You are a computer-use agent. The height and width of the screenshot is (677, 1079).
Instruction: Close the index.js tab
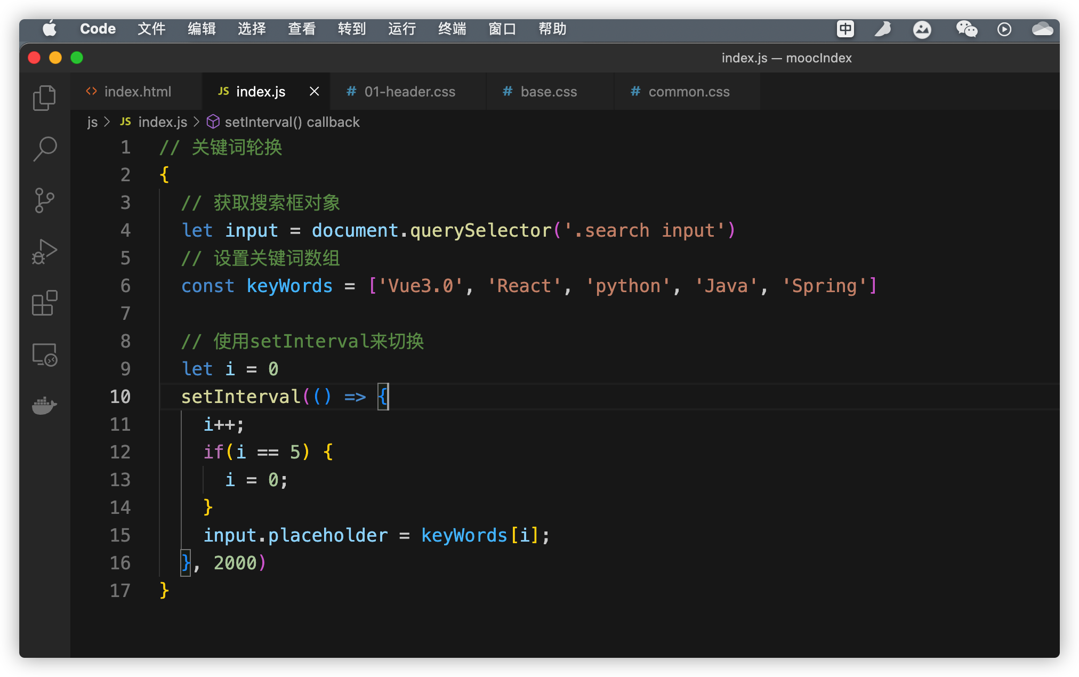coord(315,92)
